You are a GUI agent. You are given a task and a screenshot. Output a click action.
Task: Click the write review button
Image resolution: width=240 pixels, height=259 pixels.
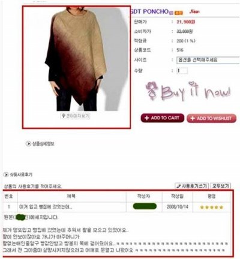tap(192, 186)
